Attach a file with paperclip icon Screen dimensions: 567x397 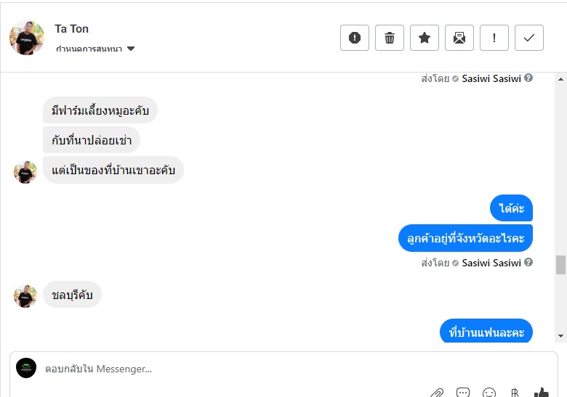click(x=437, y=393)
